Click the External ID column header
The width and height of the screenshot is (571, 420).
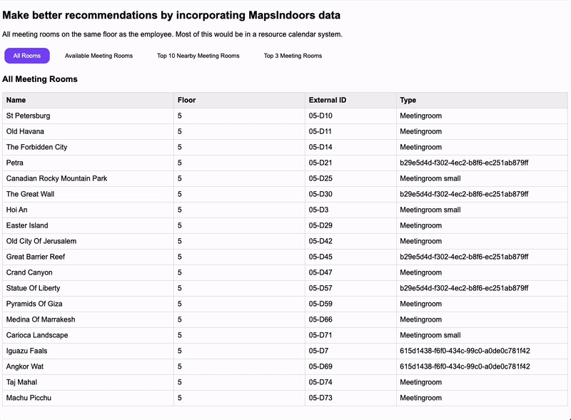click(327, 100)
